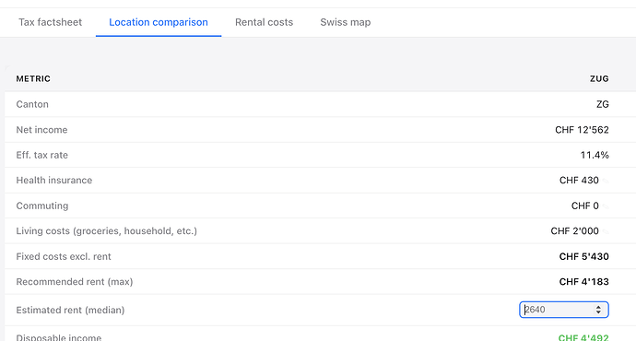Screen dimensions: 636x341
Task: Click the Fixed costs CHF 5'430 value
Action: 583,256
